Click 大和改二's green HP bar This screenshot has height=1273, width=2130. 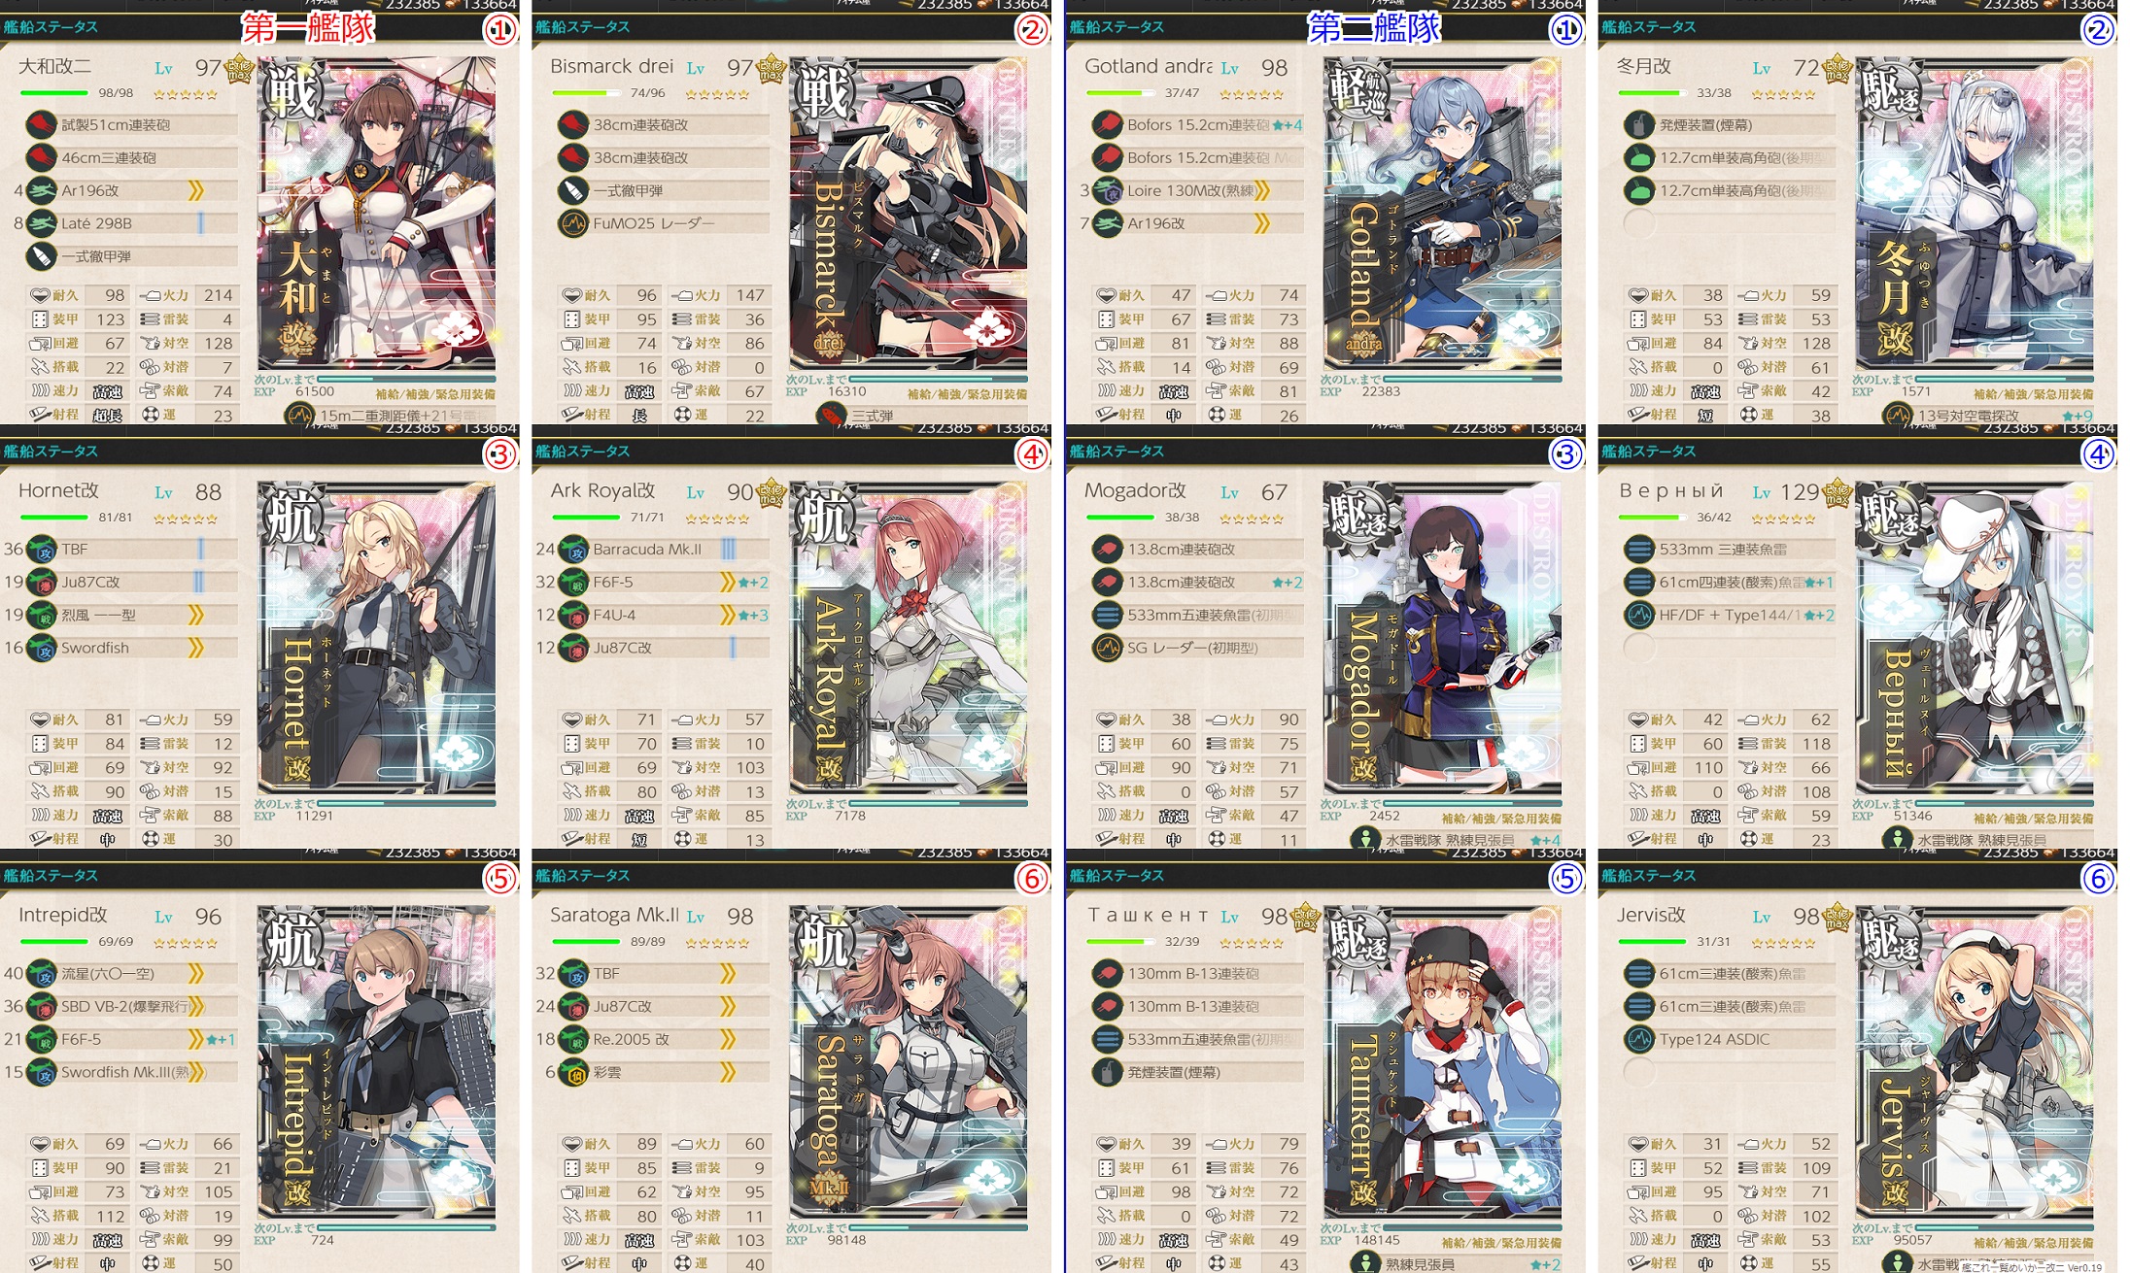point(54,93)
